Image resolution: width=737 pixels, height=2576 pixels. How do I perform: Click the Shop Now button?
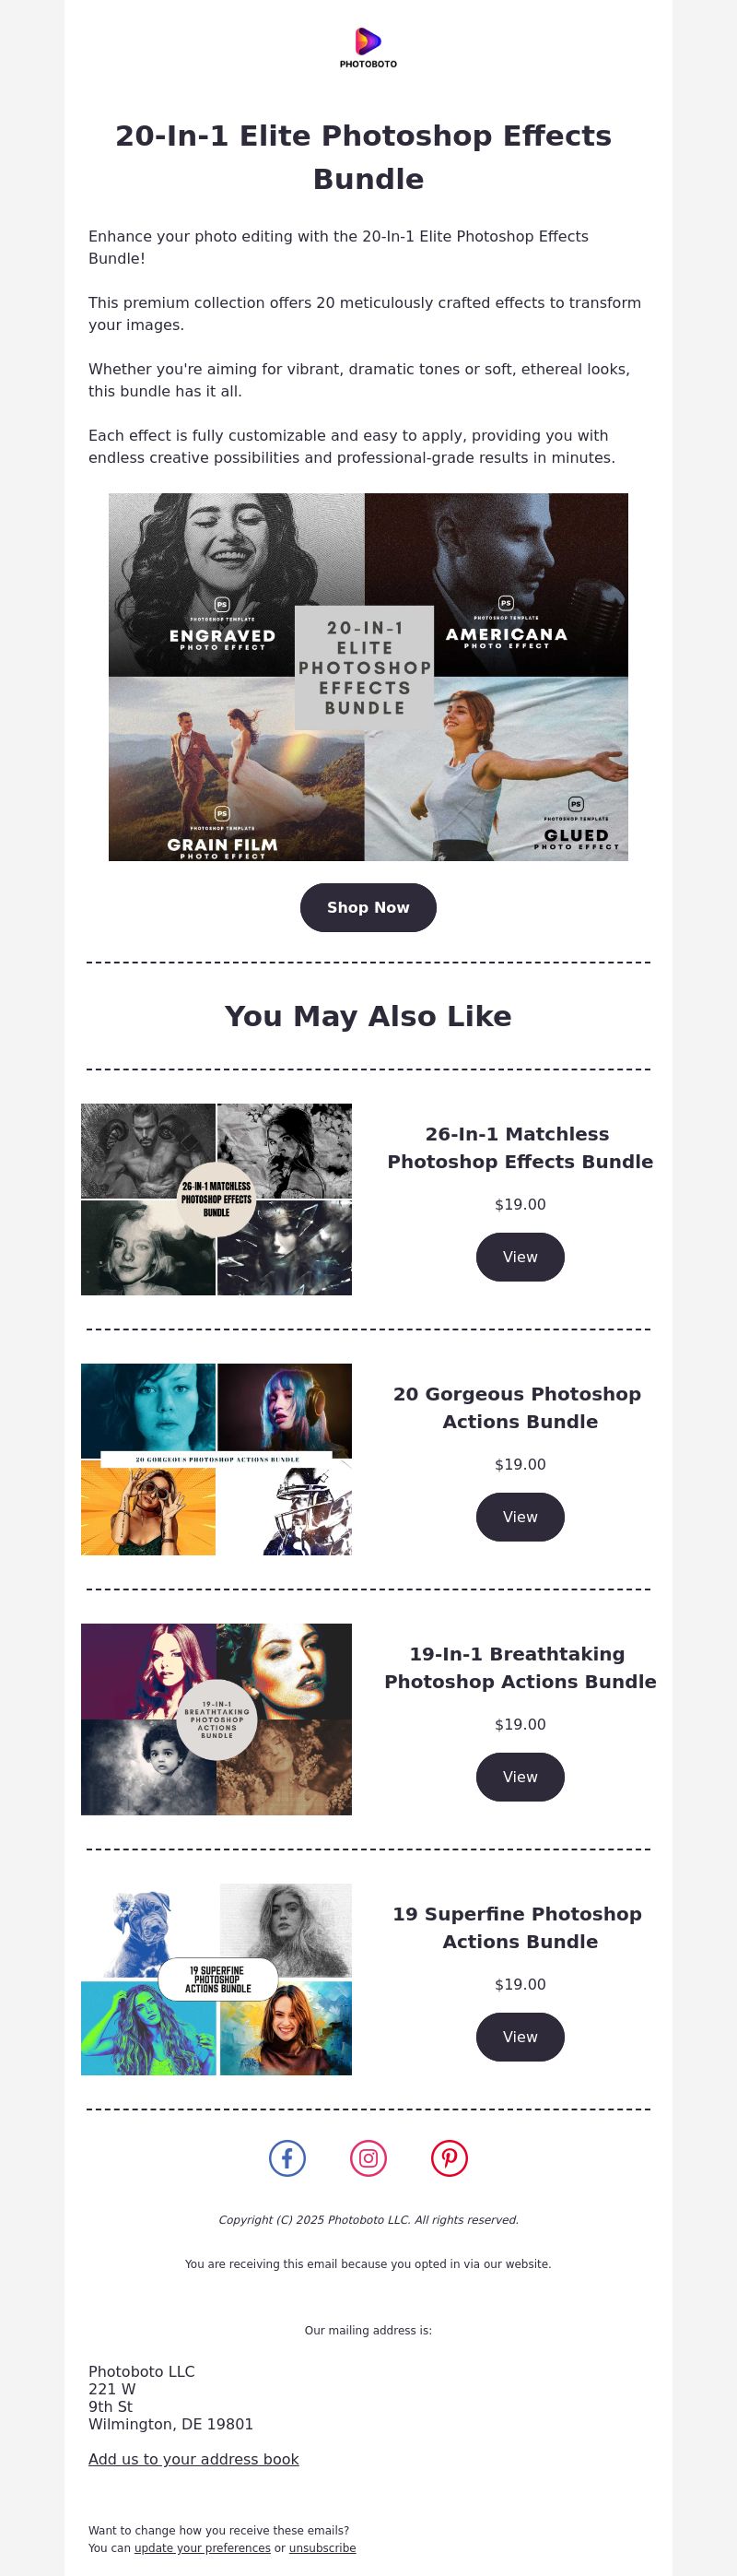368,907
